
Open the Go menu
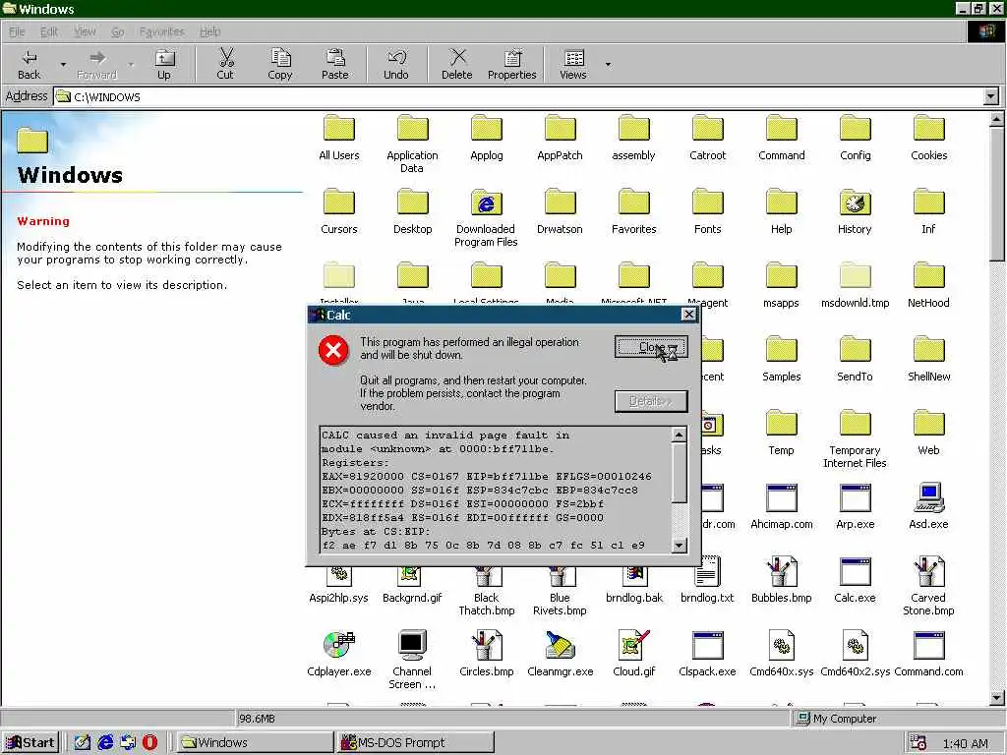tap(118, 31)
